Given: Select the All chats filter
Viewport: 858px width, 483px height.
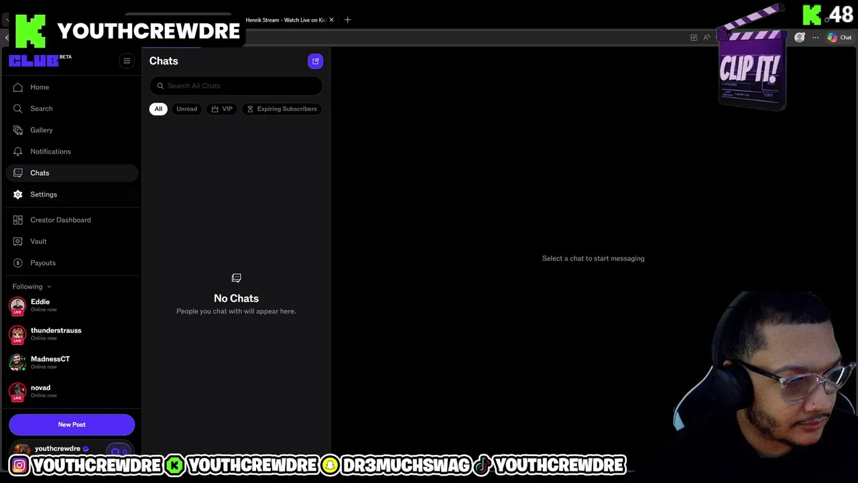Looking at the screenshot, I should click(x=158, y=109).
